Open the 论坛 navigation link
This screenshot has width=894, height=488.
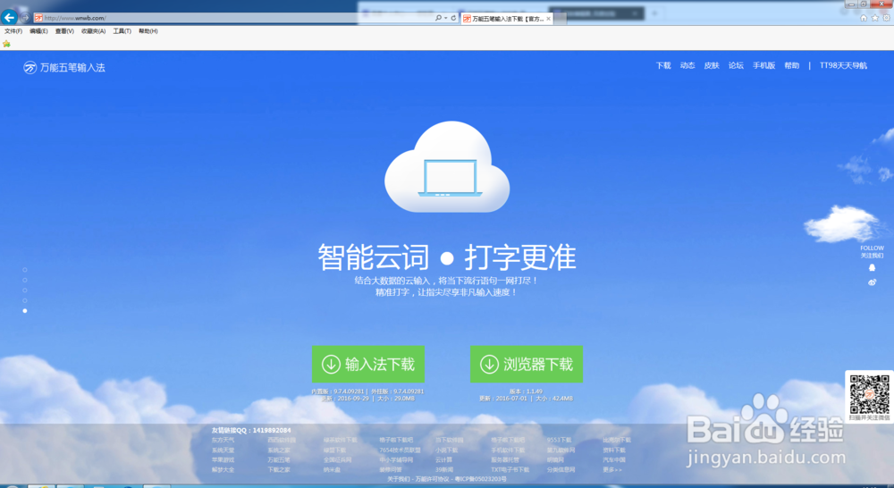(736, 65)
